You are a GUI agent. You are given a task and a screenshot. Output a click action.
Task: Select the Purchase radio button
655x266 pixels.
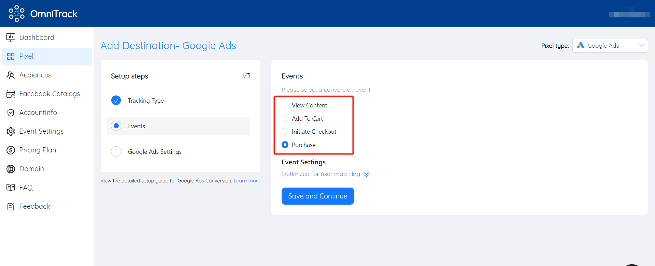285,145
